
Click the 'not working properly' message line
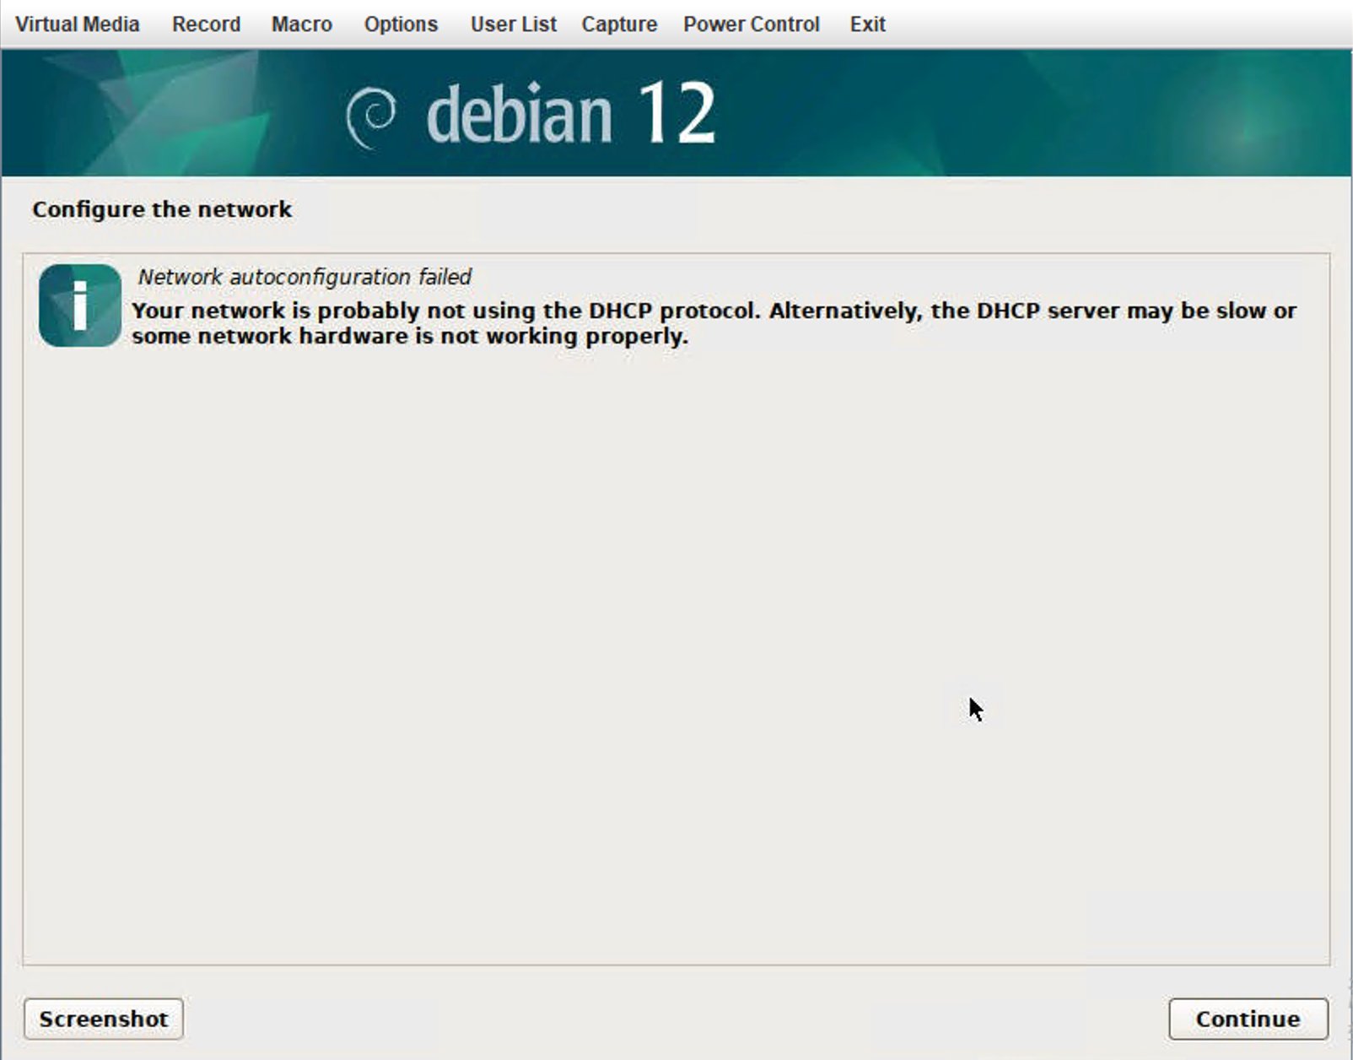pyautogui.click(x=410, y=336)
